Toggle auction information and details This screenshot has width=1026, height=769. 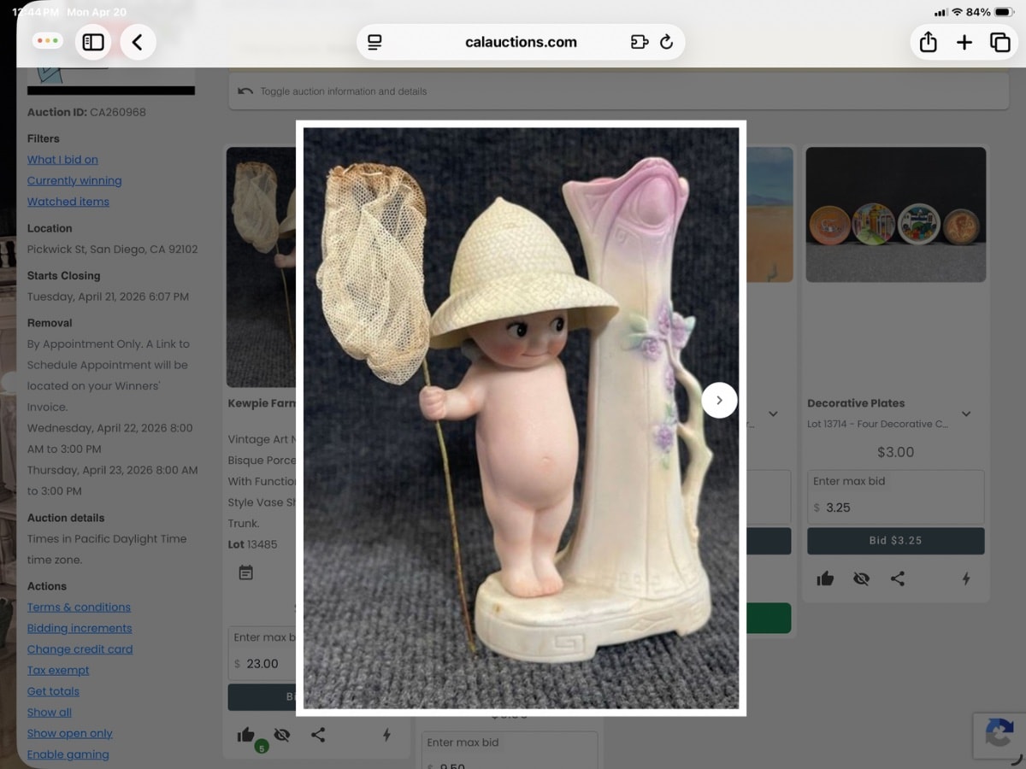point(343,91)
